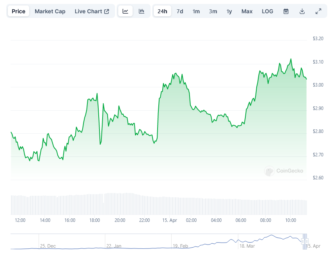The image size is (330, 257).
Task: Toggle LOG scale
Action: (268, 11)
